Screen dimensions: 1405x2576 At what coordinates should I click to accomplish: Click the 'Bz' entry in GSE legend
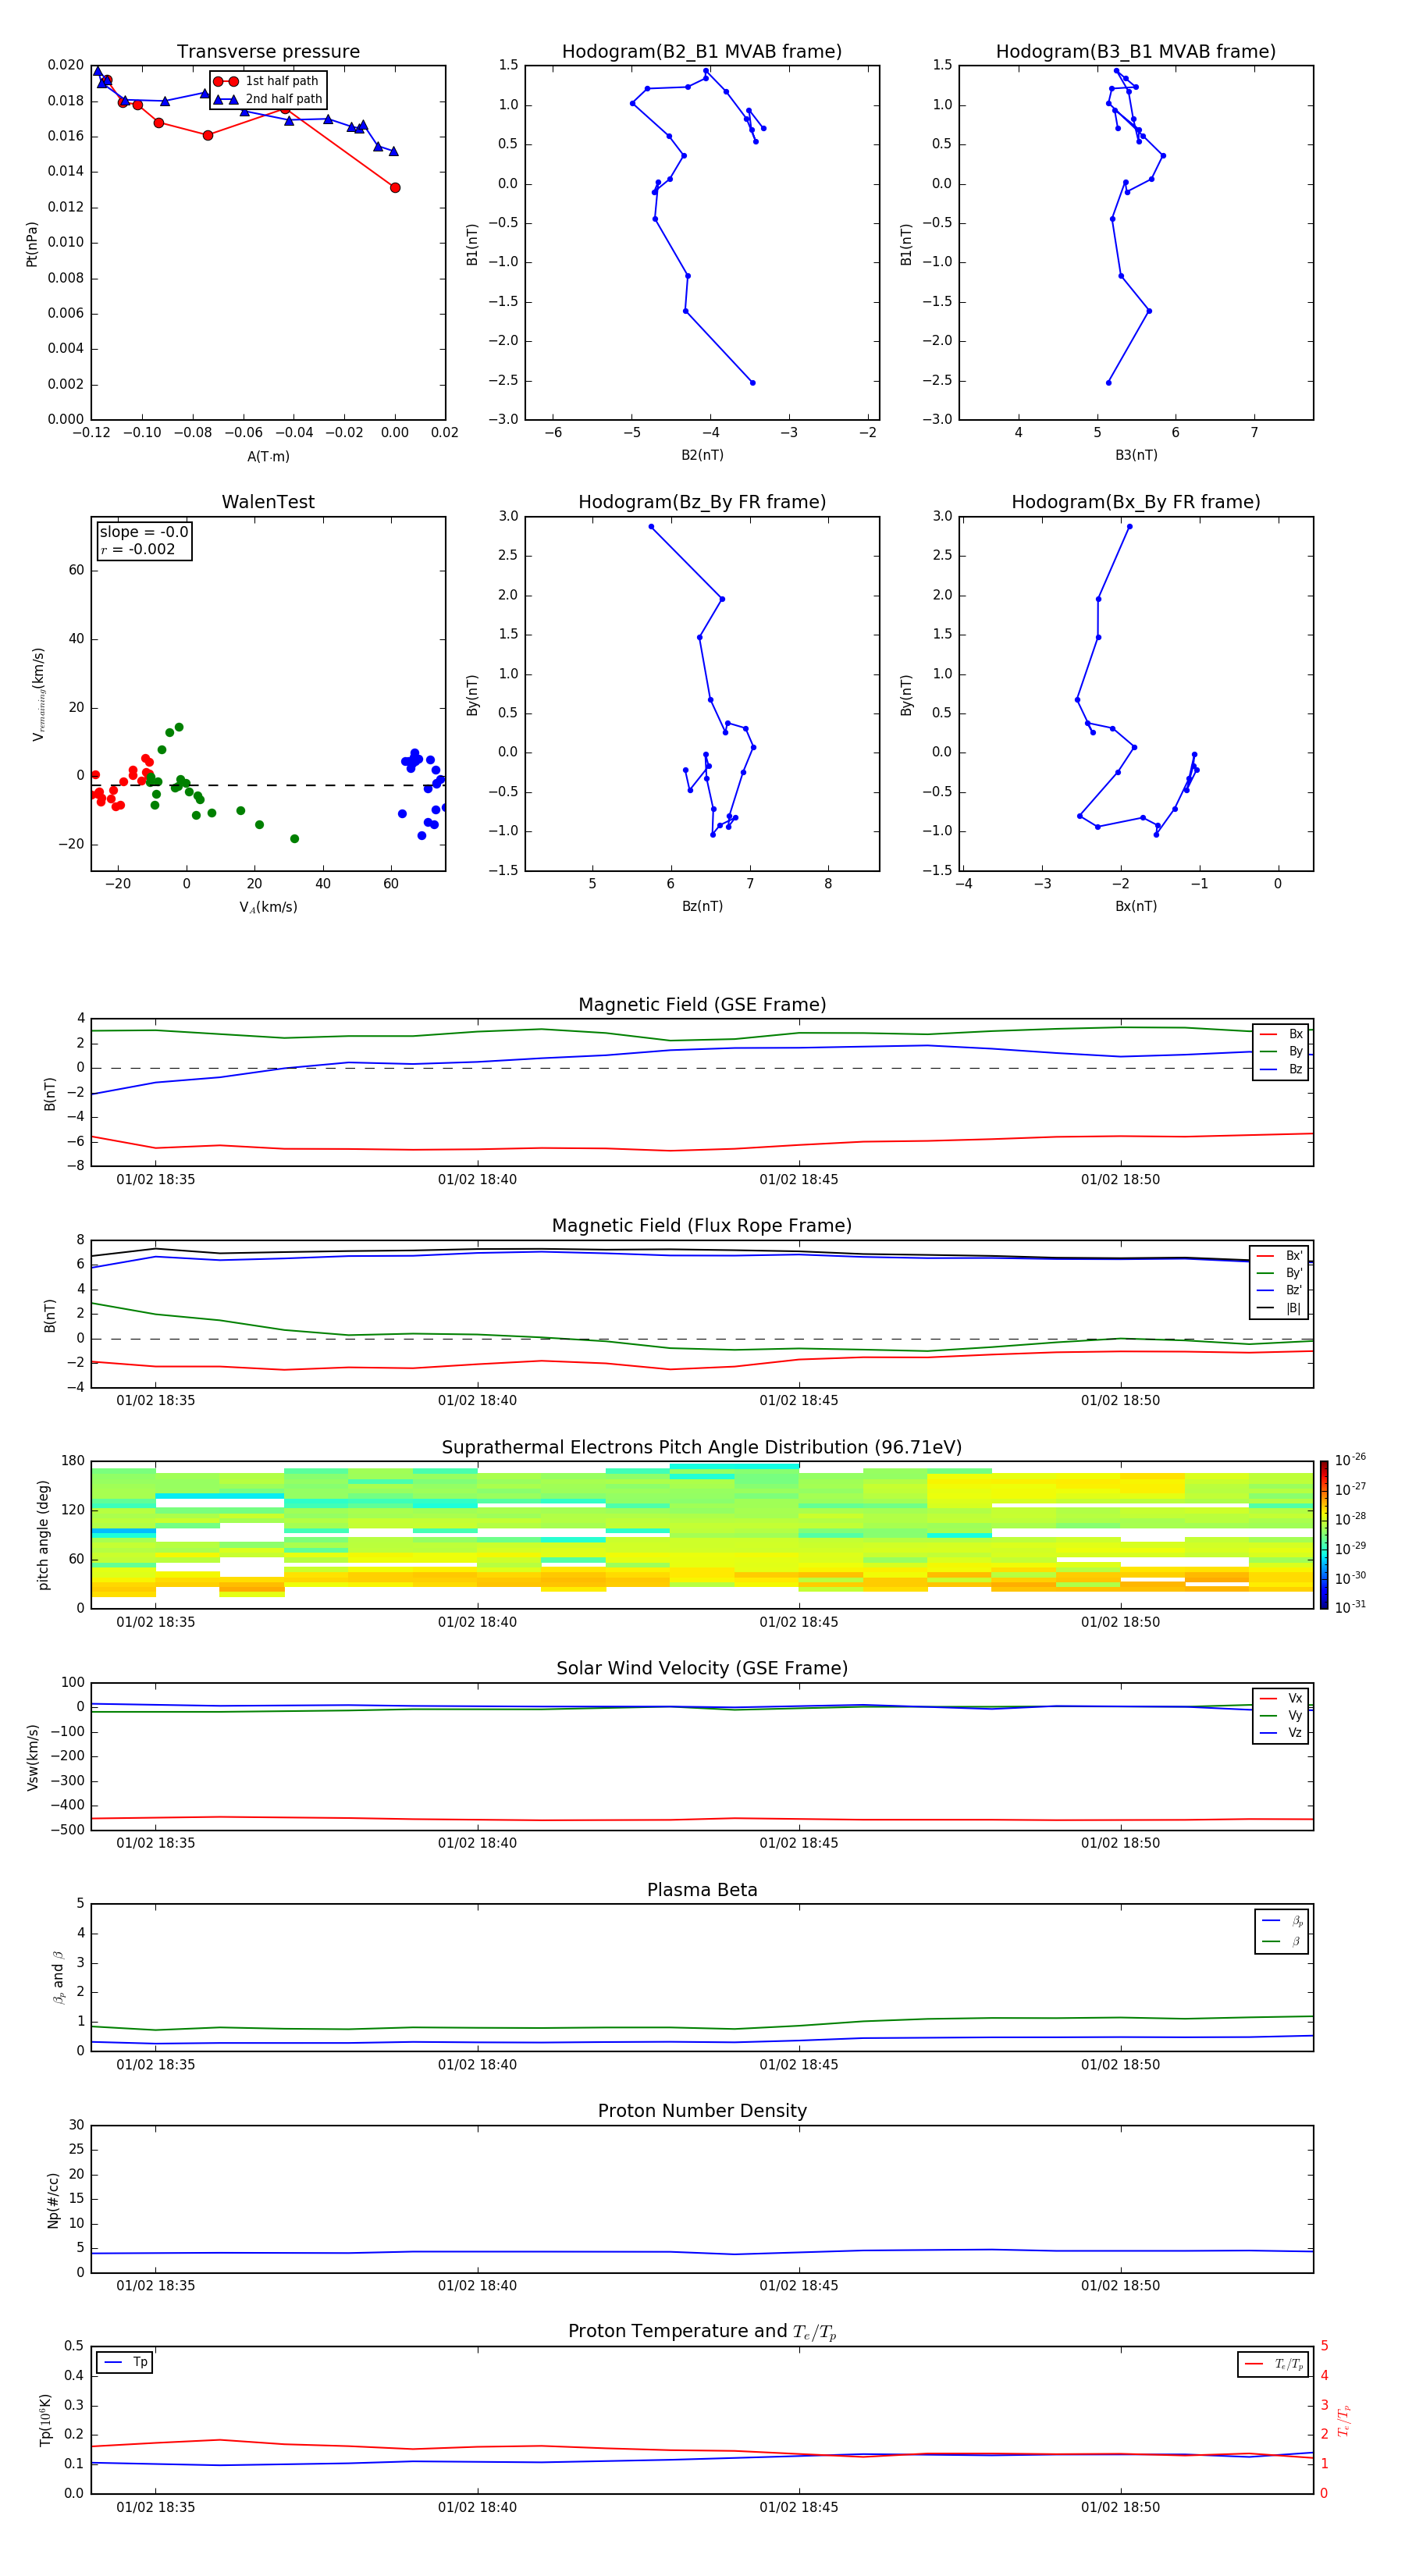click(1281, 1069)
